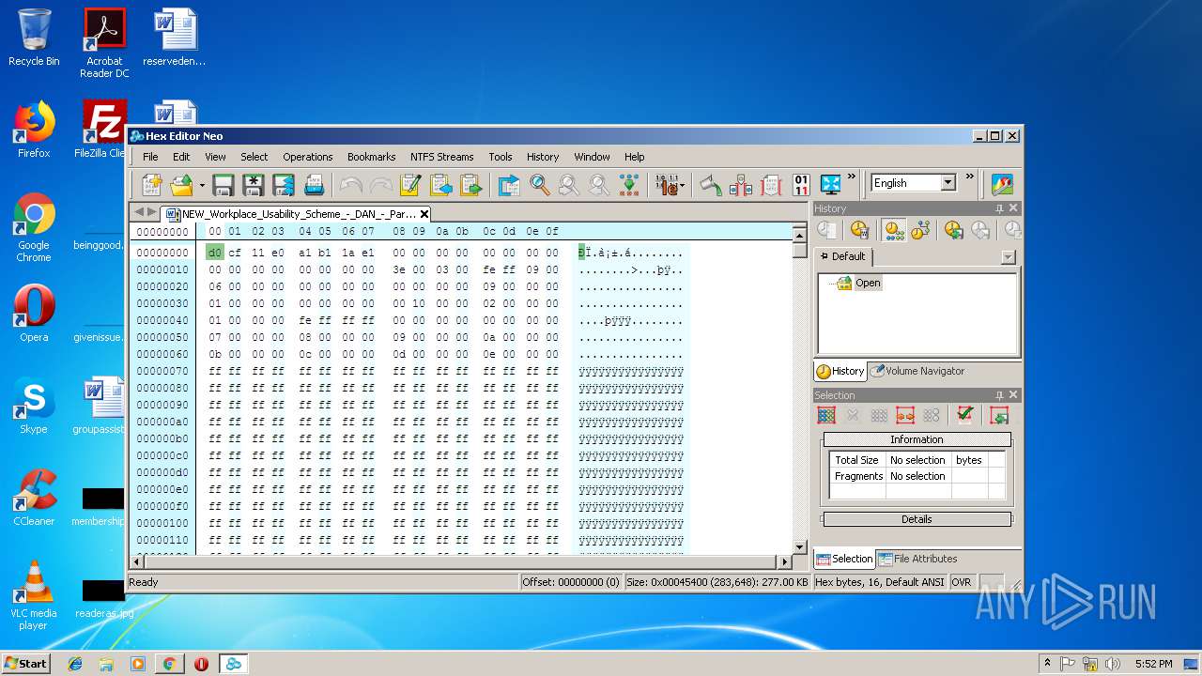Click the binary 01 11 view icon
Image resolution: width=1202 pixels, height=676 pixels.
[801, 184]
